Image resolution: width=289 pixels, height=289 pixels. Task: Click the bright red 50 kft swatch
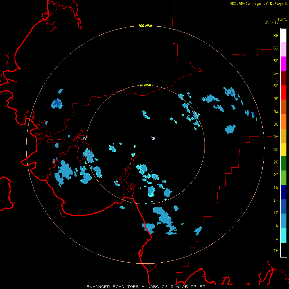point(284,92)
